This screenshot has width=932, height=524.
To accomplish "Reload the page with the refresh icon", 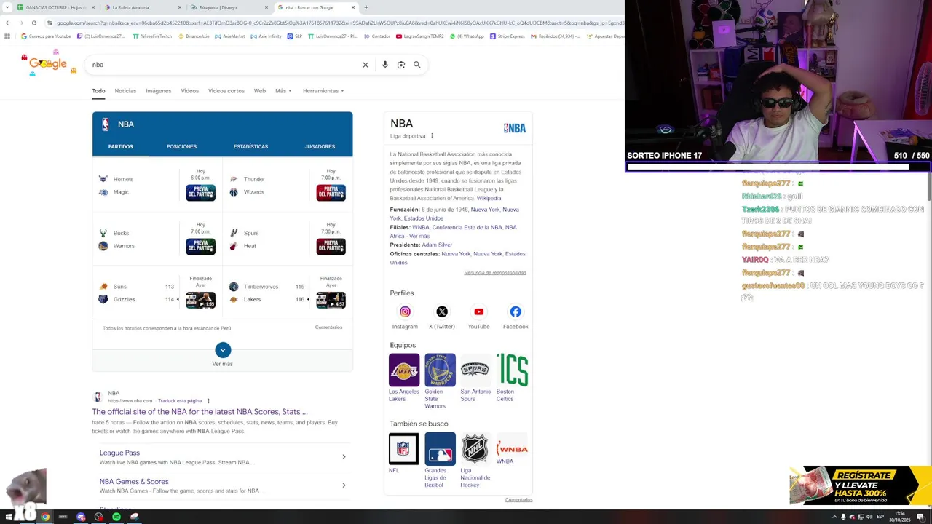I will click(x=33, y=23).
